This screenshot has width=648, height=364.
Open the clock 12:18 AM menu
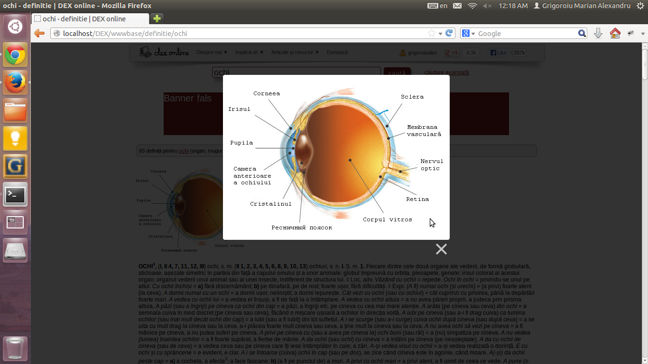(513, 6)
